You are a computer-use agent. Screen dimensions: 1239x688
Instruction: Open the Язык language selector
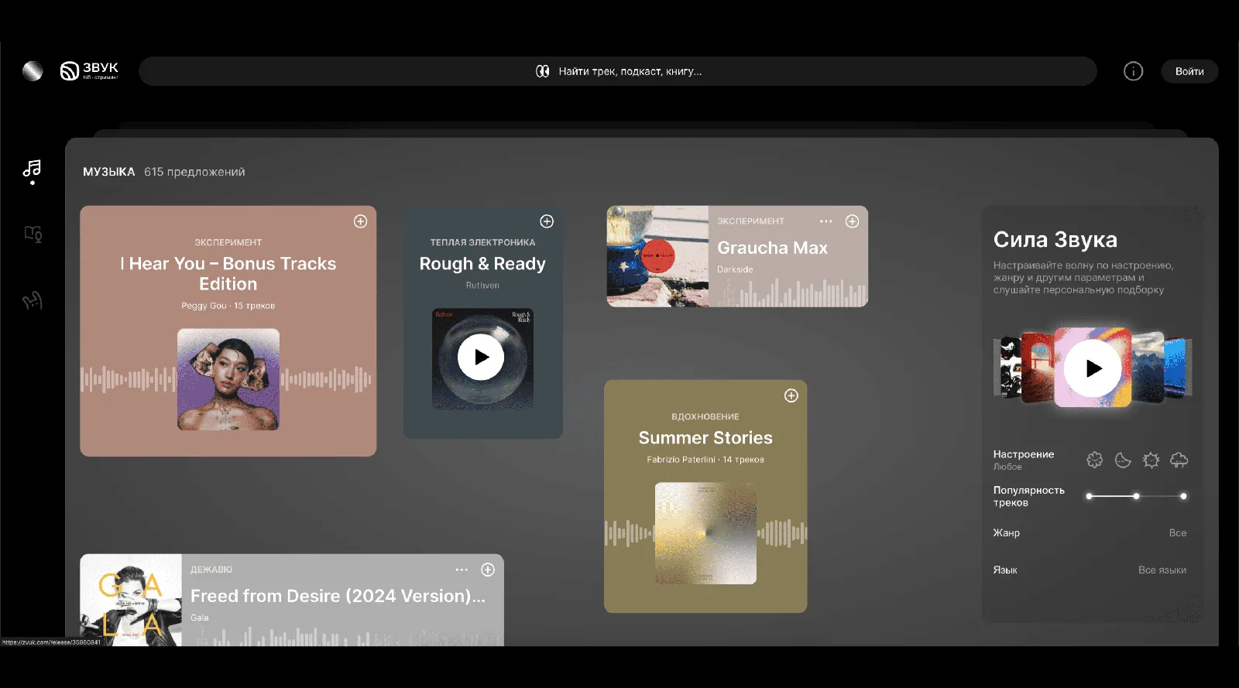point(1090,570)
